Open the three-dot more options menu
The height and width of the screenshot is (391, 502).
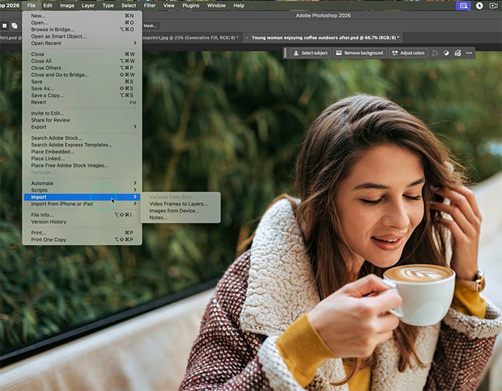(x=469, y=53)
